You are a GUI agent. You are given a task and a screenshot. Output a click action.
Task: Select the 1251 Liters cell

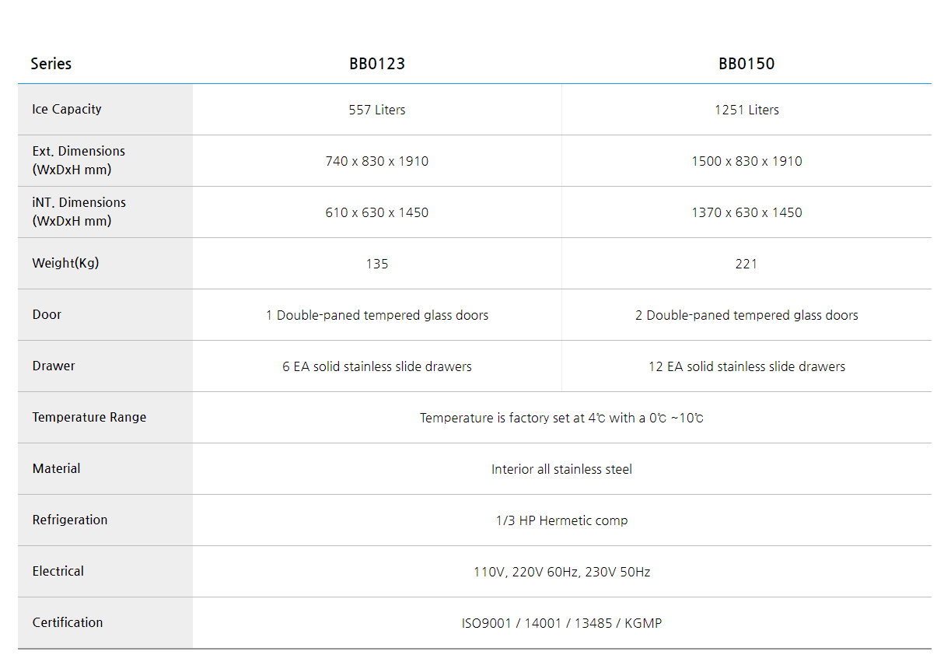tap(746, 110)
